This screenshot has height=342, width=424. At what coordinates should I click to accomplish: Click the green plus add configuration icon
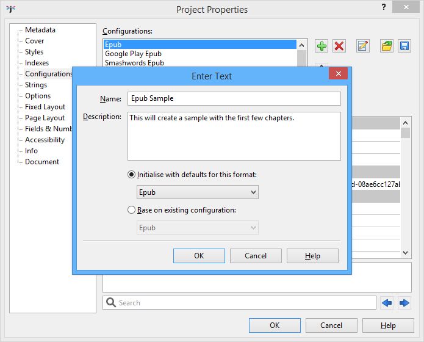tap(321, 46)
